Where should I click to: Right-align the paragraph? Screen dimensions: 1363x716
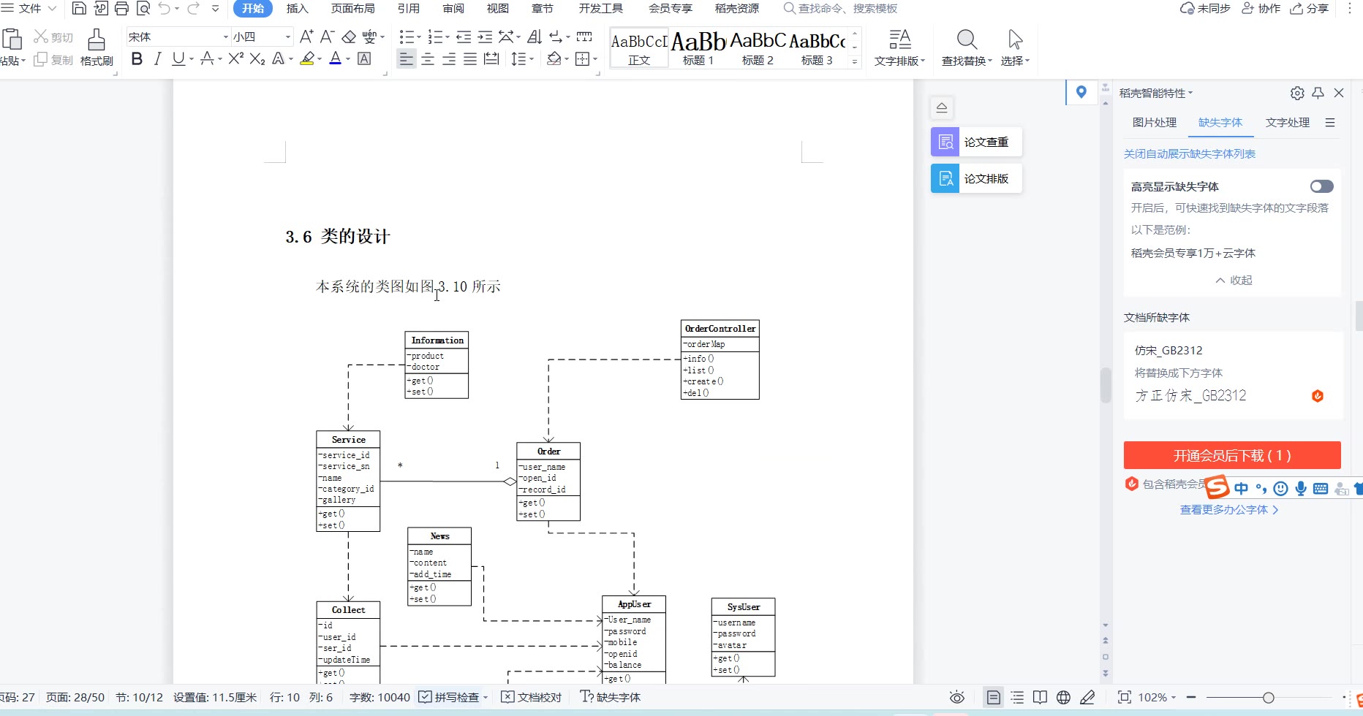(449, 59)
